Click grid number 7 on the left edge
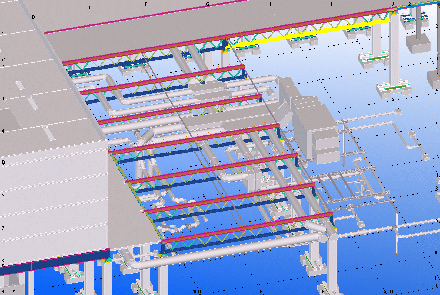This screenshot has width=440, height=295. (x=3, y=228)
